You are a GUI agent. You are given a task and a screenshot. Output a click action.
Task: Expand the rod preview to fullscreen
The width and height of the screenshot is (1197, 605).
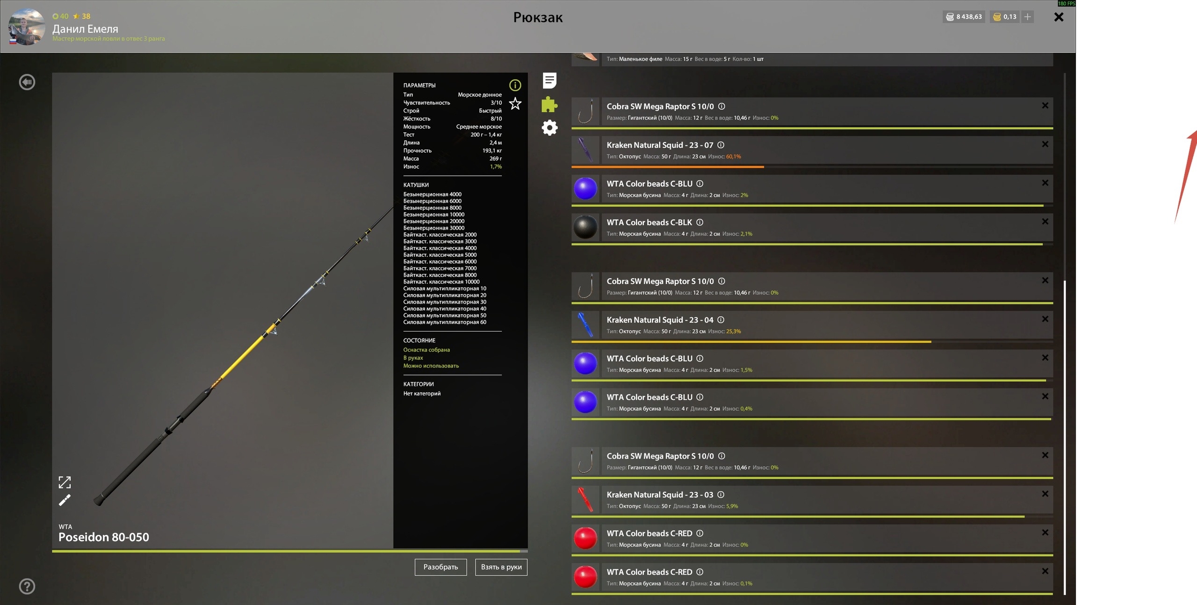(65, 482)
